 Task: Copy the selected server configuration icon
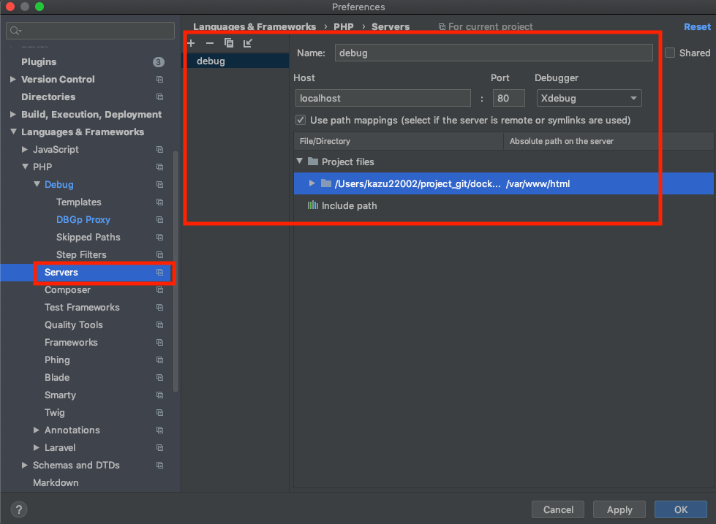click(228, 43)
